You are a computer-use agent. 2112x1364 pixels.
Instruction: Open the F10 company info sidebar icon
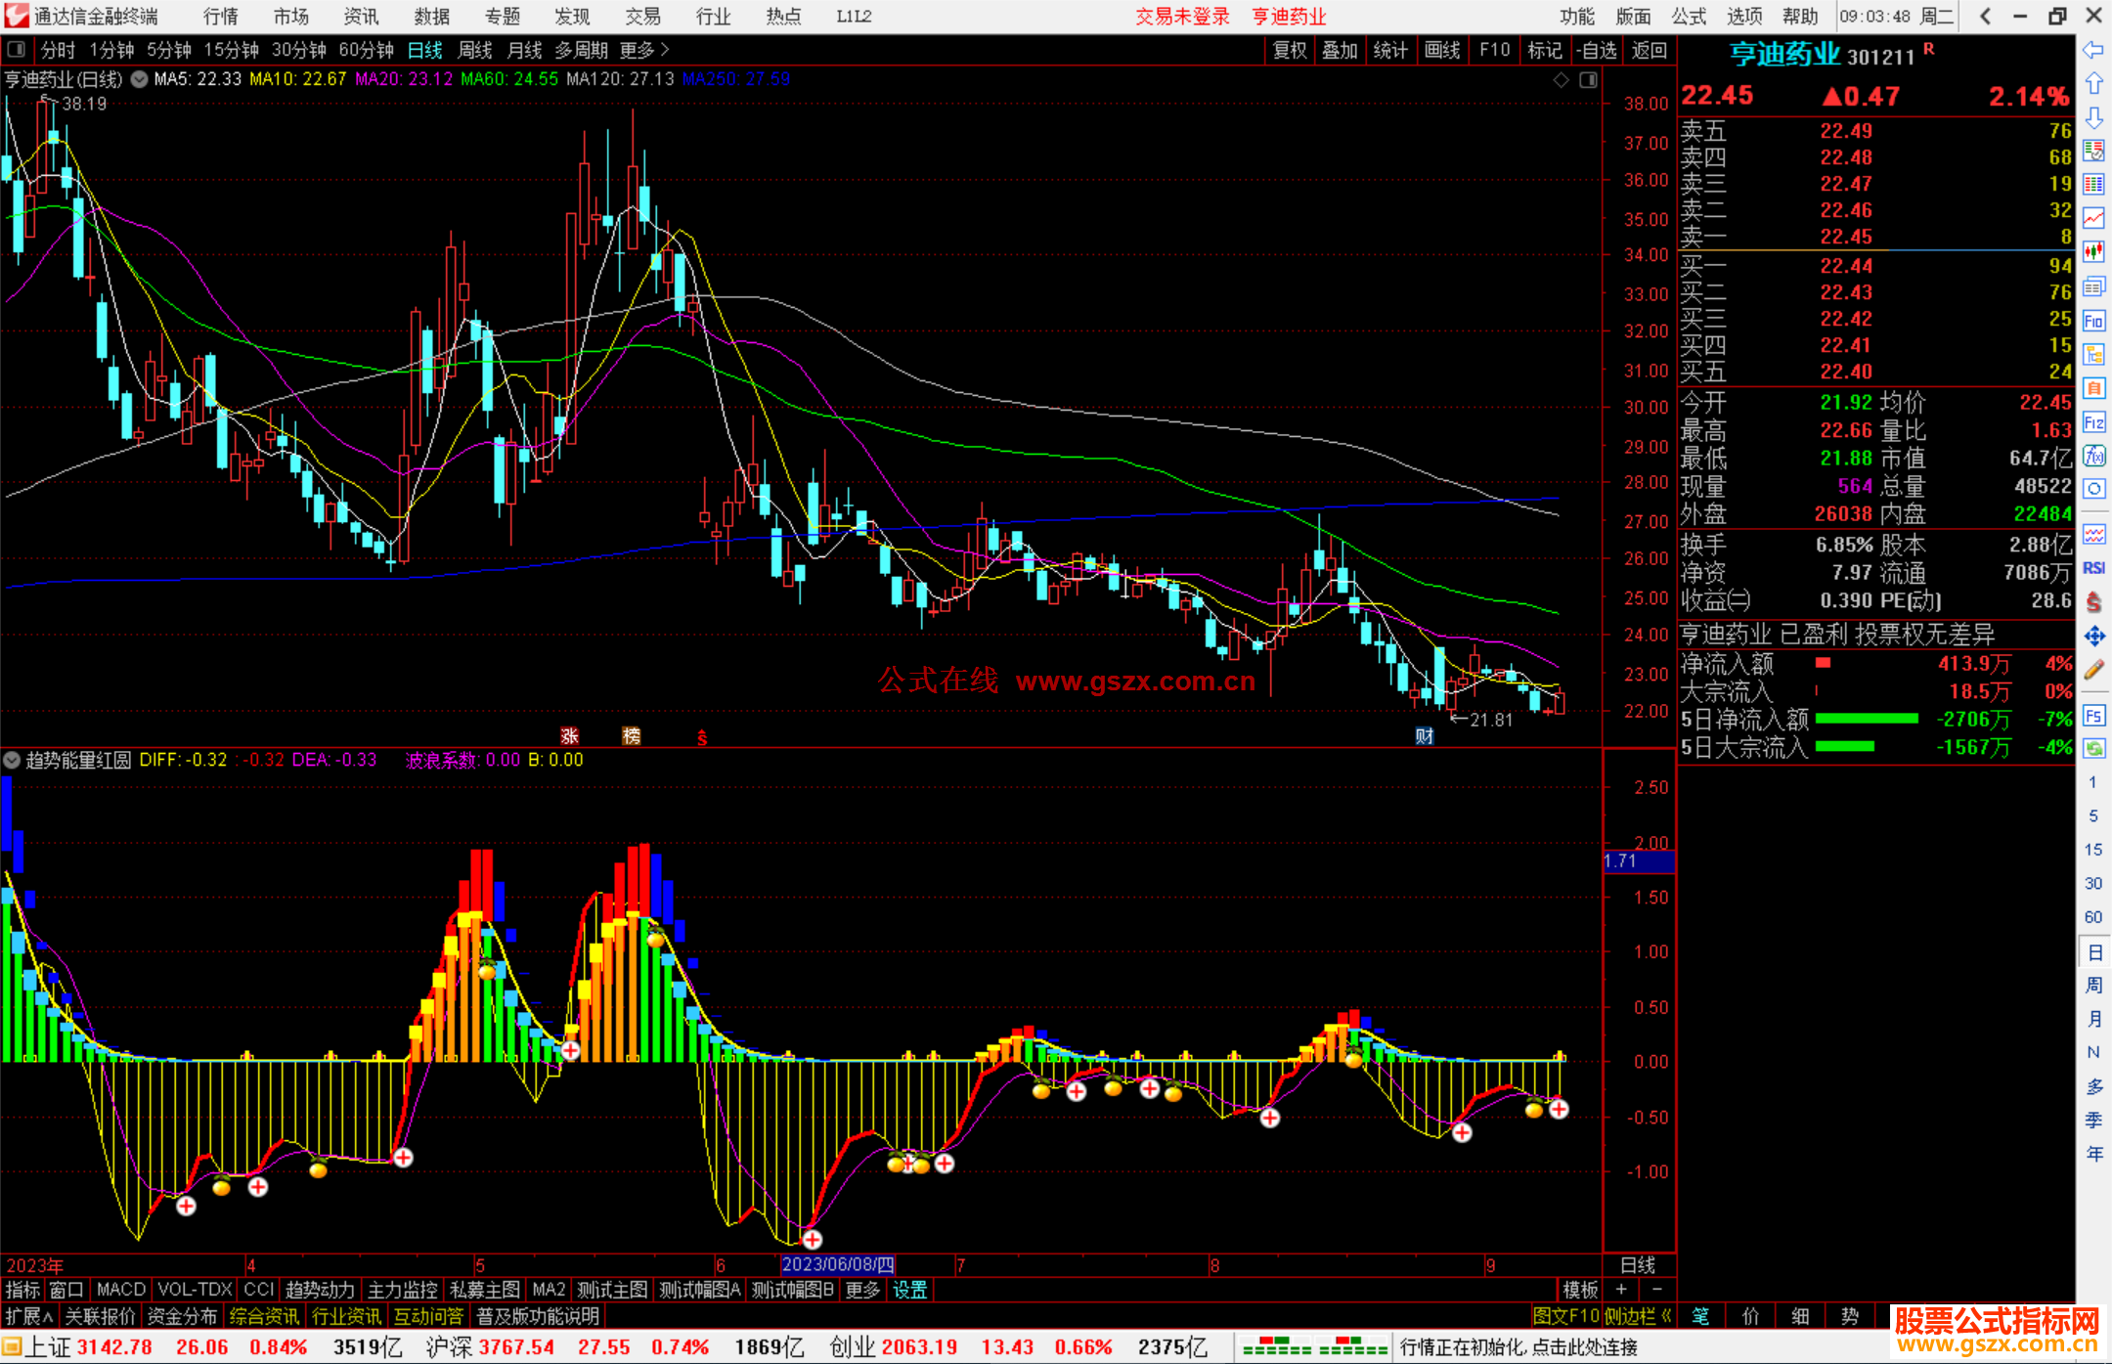[x=2093, y=321]
